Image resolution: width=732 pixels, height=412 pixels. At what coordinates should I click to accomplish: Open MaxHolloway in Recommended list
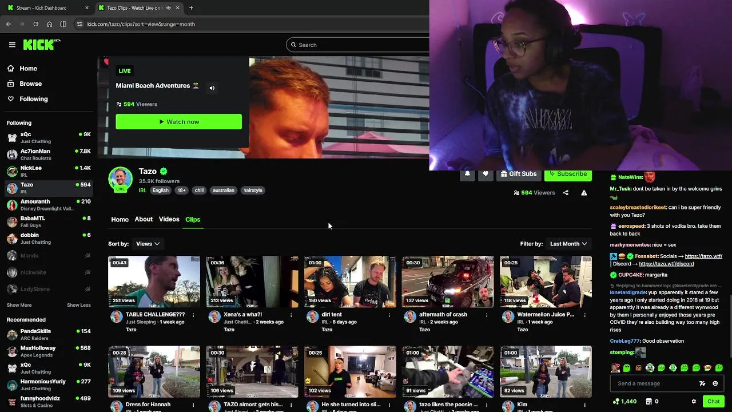pyautogui.click(x=49, y=351)
